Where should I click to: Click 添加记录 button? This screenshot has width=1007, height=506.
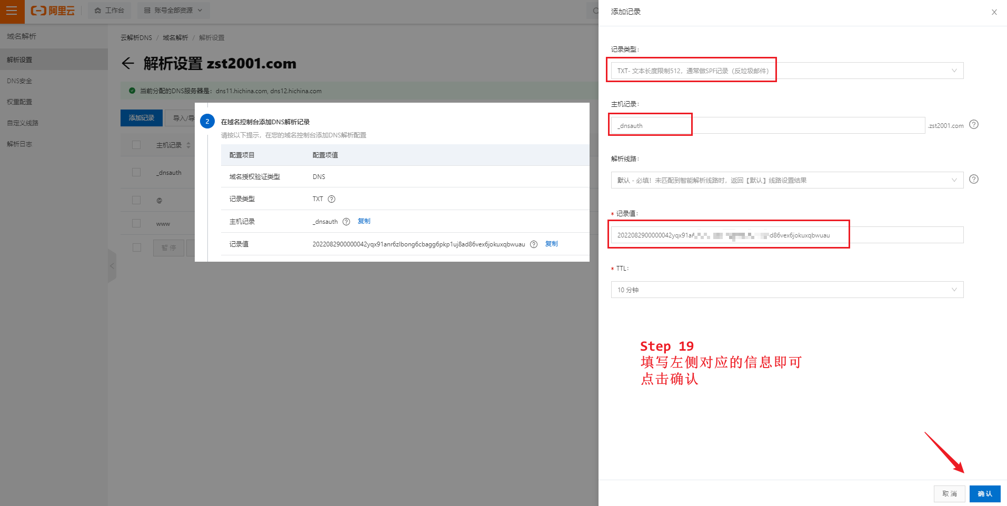coord(142,118)
